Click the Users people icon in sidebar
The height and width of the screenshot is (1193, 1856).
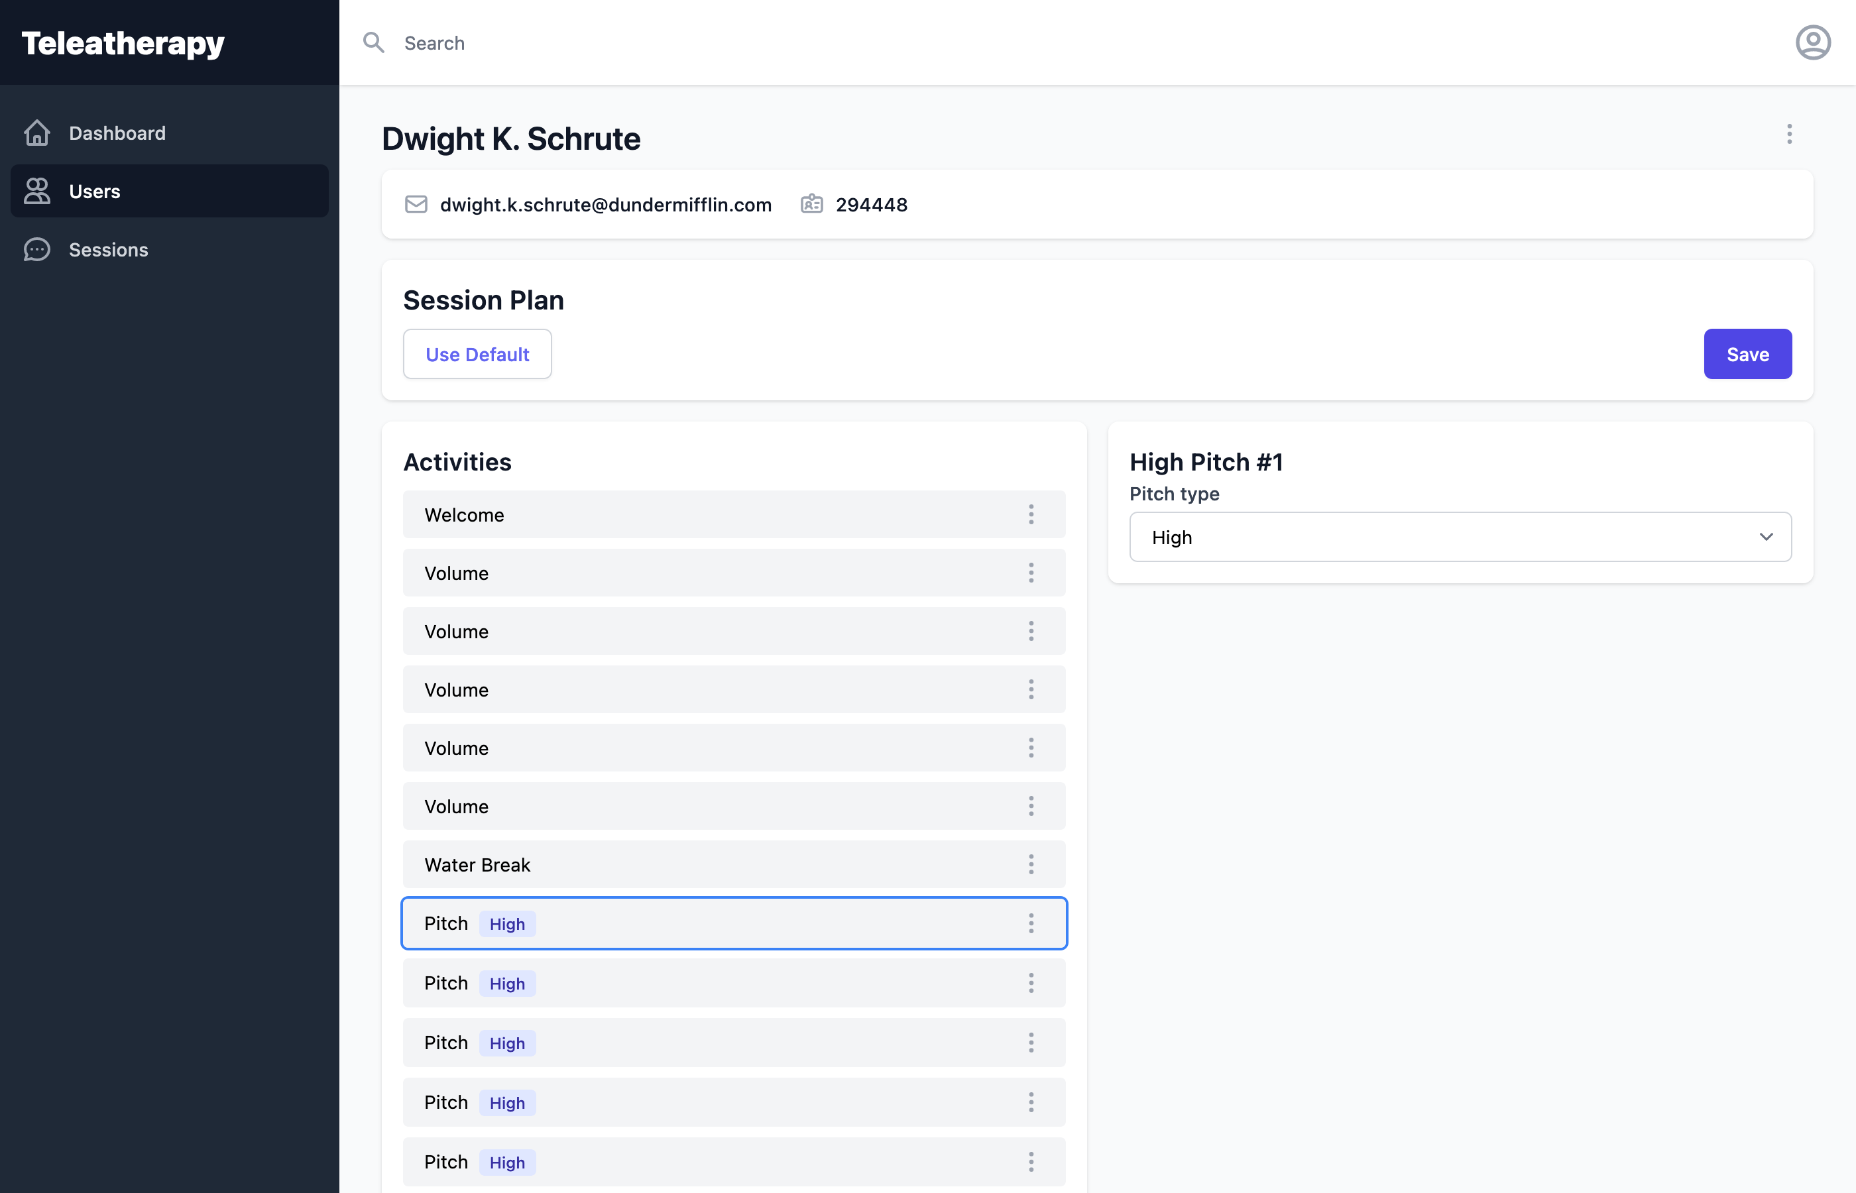(x=37, y=191)
